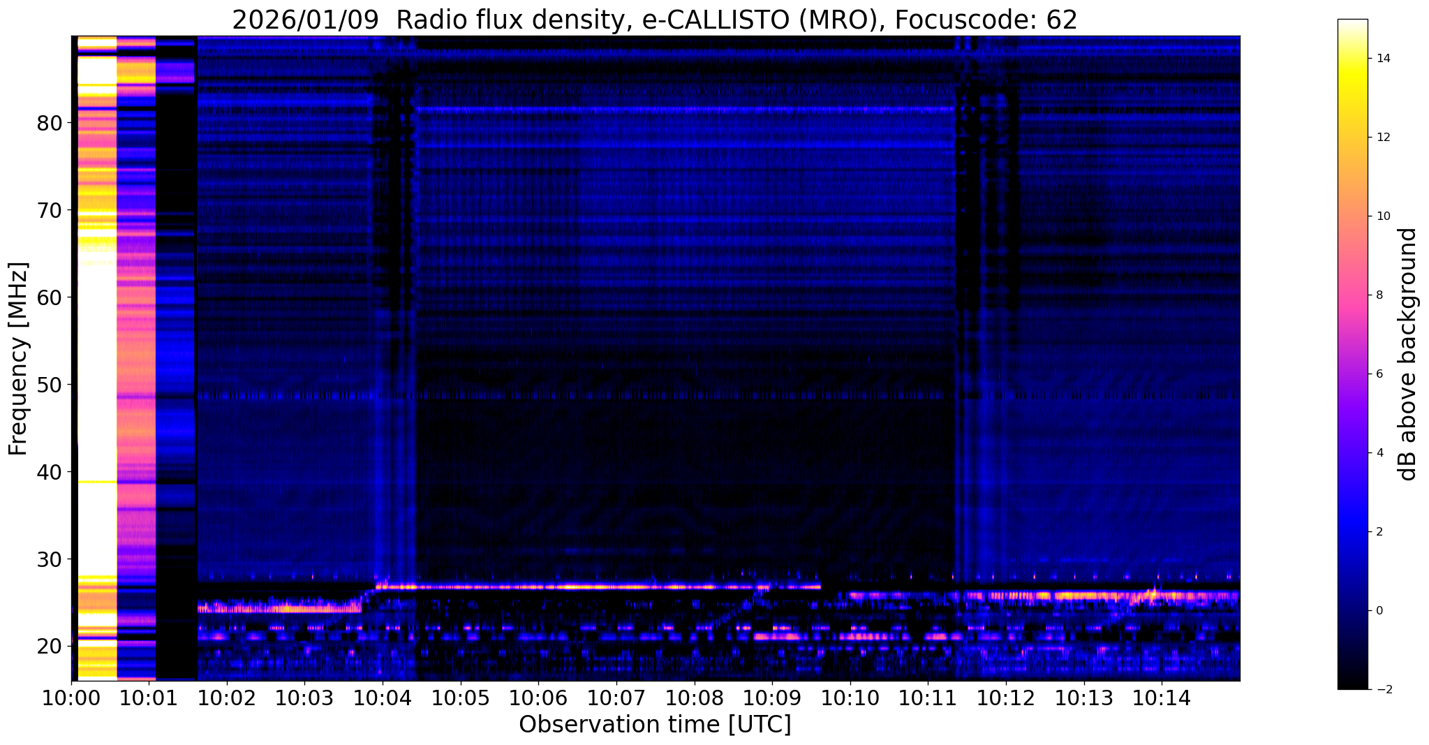This screenshot has height=745, width=1429.
Task: Select the 10:05 time tick label
Action: [460, 698]
